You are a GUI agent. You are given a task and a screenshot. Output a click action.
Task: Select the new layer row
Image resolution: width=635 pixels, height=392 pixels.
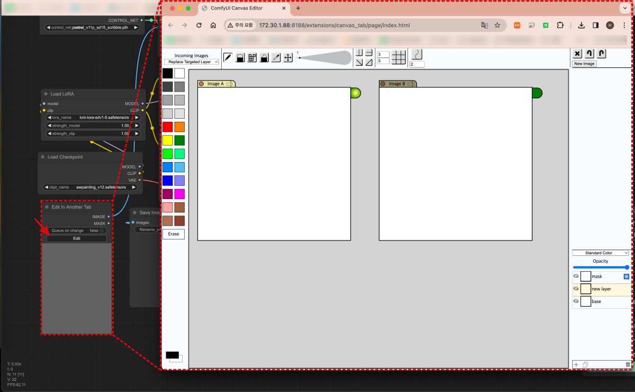pos(602,289)
